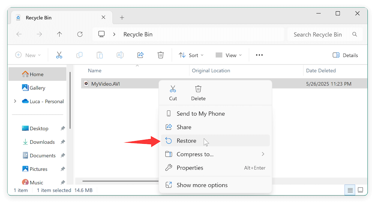Unpin Desktop using its pin icon
375x203 pixels.
(63, 128)
